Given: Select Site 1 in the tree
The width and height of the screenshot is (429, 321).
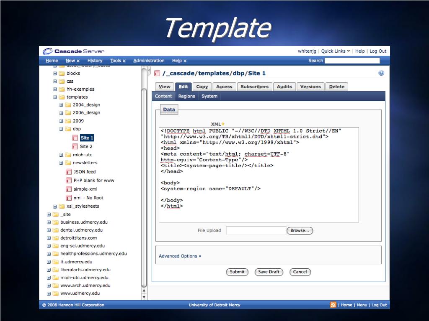Looking at the screenshot, I should pos(87,138).
